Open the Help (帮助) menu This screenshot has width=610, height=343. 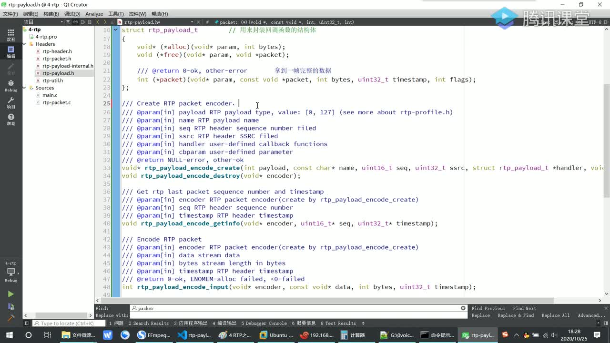click(x=159, y=14)
